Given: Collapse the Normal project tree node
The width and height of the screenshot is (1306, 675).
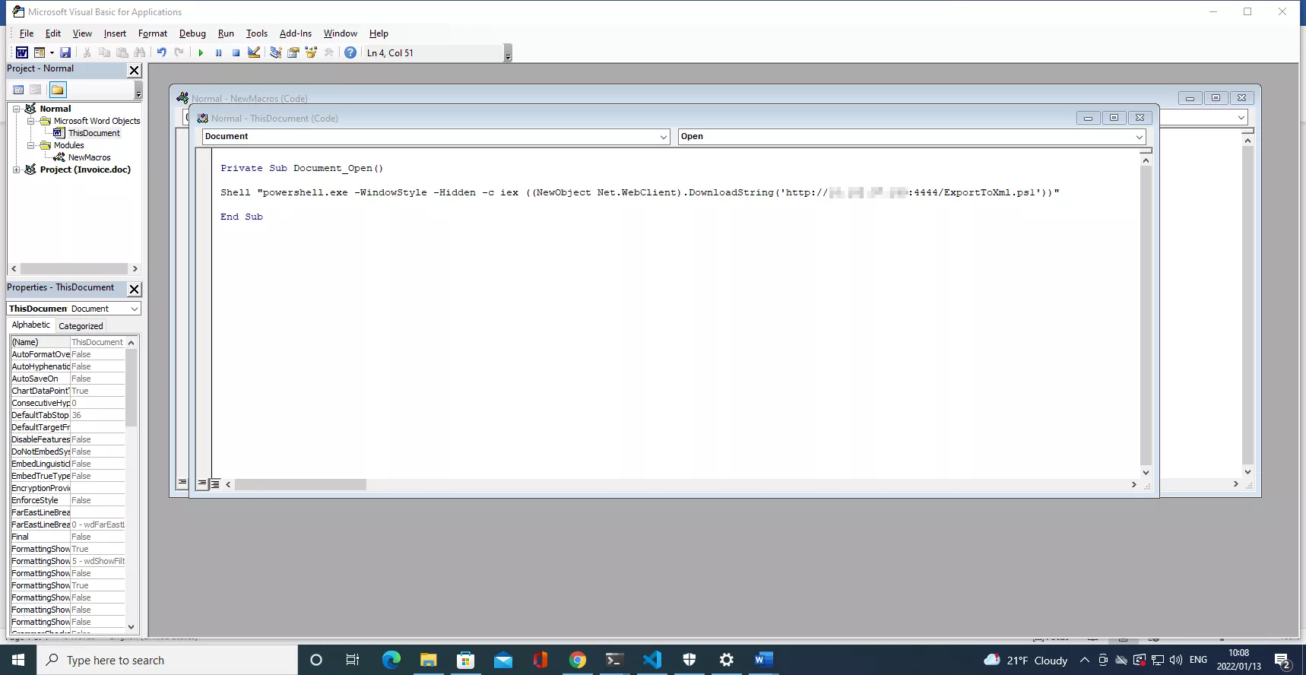Looking at the screenshot, I should pos(17,109).
